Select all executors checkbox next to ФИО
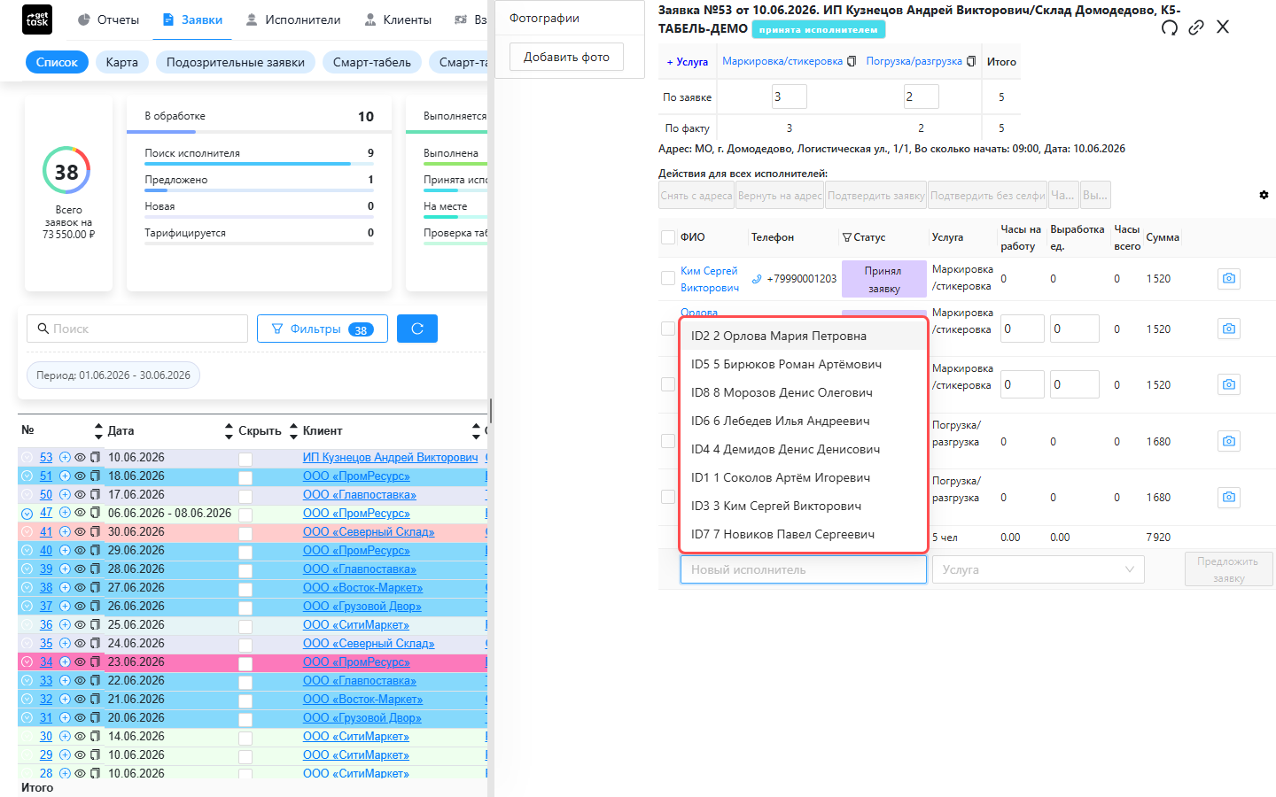The width and height of the screenshot is (1276, 797). click(x=668, y=237)
